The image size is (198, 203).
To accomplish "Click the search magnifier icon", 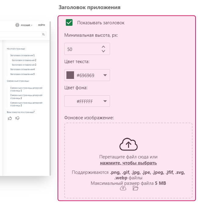I will [x=44, y=35].
